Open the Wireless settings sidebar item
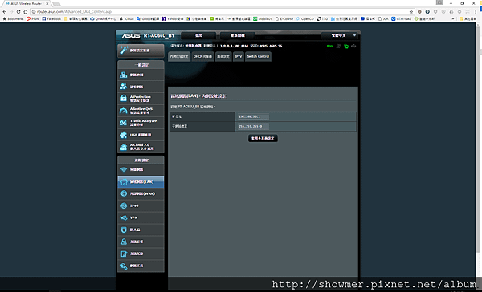Viewport: 482px width, 292px height. tap(141, 170)
